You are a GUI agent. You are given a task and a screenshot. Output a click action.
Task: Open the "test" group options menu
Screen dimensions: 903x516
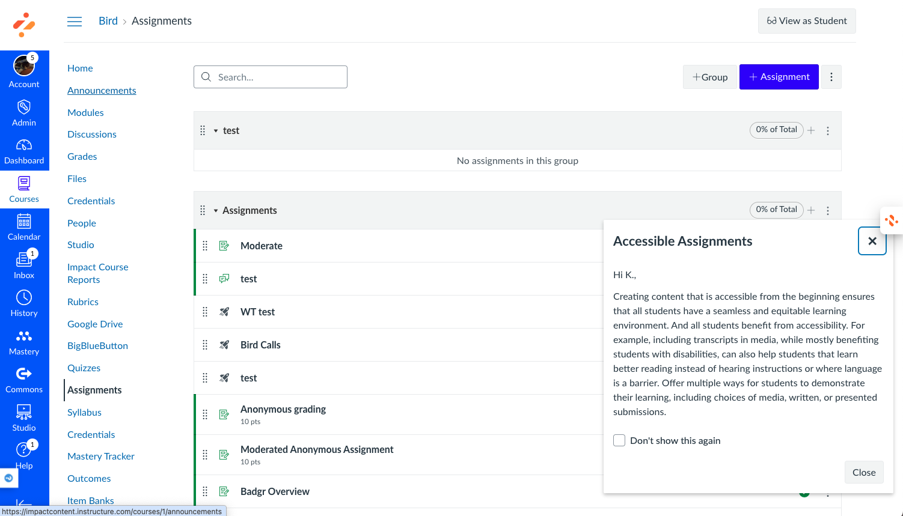(x=828, y=131)
